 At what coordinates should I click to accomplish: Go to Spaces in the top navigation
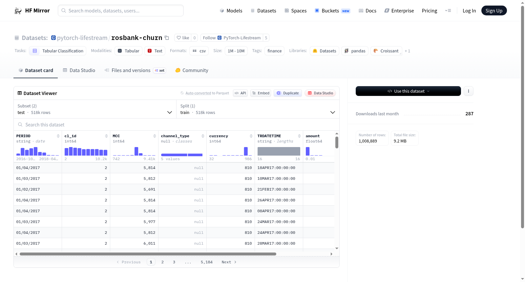(x=295, y=10)
